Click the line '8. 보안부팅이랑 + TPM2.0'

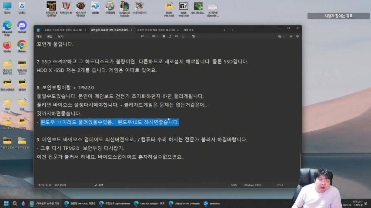pyautogui.click(x=65, y=88)
